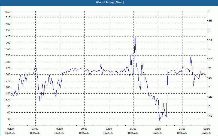Image resolution: width=218 pixels, height=136 pixels.
Task: Click the 60 axis tick label
Action: click(9, 113)
